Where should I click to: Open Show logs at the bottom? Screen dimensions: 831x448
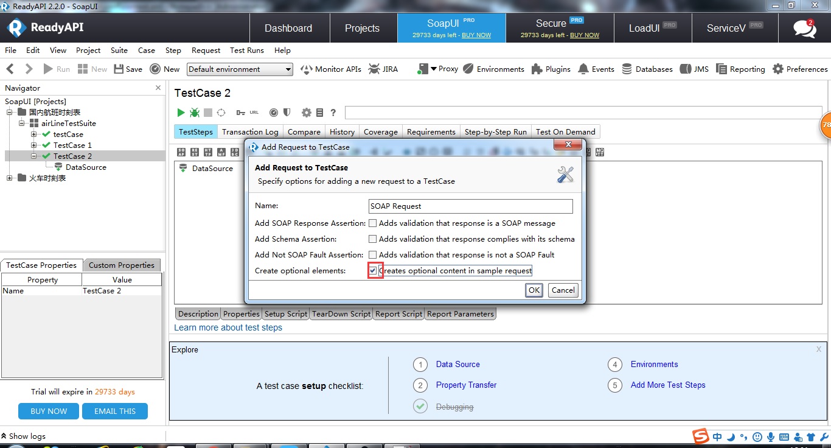(23, 436)
